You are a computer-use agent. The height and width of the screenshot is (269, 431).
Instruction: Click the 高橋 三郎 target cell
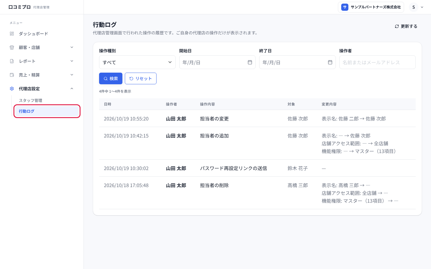298,185
